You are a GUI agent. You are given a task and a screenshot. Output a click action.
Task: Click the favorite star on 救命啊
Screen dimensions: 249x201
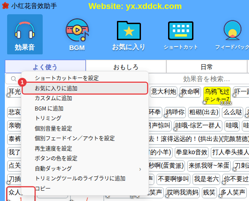point(181,96)
